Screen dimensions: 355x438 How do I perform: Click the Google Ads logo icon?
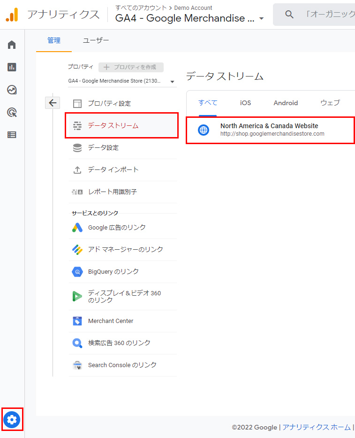pos(77,227)
